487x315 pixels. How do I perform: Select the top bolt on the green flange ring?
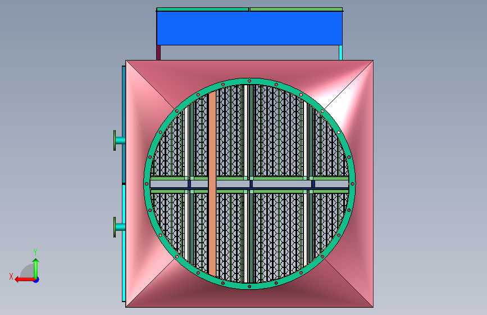pos(249,81)
